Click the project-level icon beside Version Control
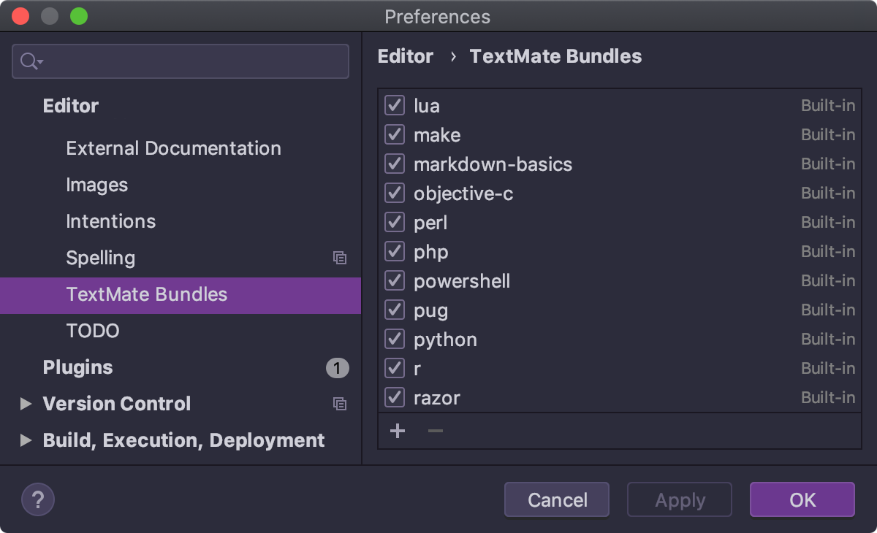Image resolution: width=877 pixels, height=533 pixels. 340,404
